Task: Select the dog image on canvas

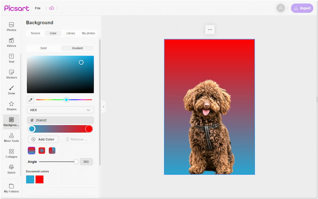Action: (209, 127)
